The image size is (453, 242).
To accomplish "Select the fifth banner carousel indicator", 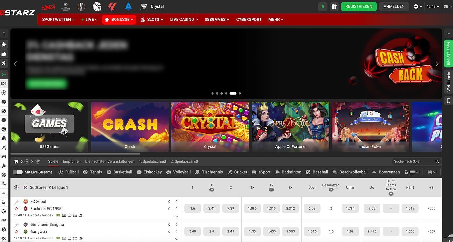I will pos(233,94).
